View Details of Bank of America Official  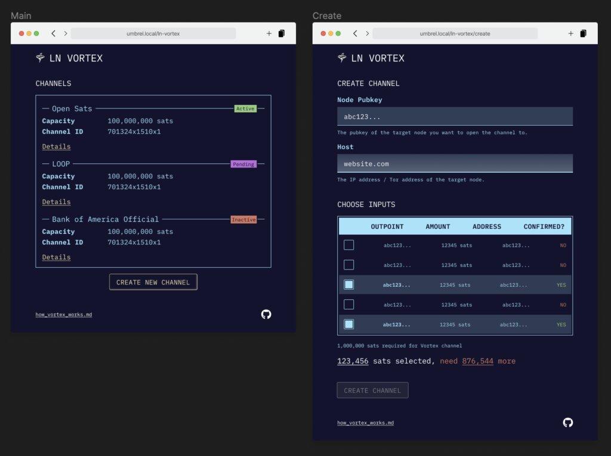[56, 258]
